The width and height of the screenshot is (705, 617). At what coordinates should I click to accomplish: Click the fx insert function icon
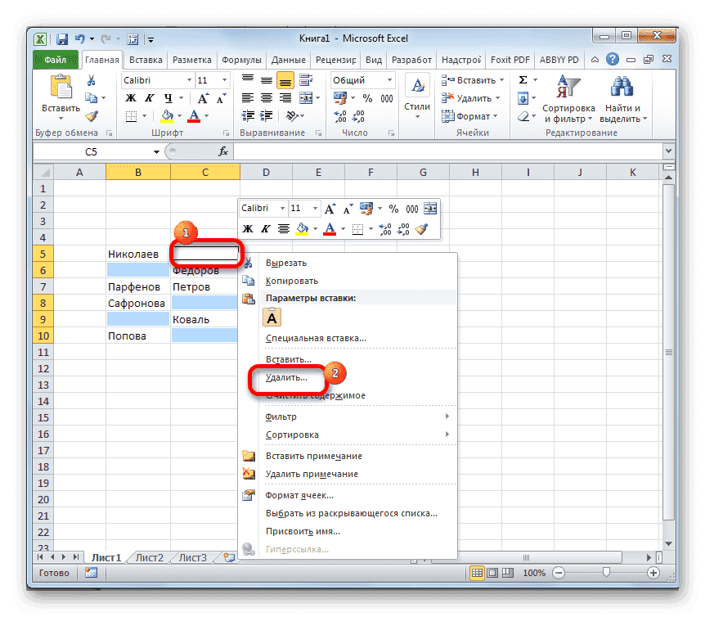224,151
